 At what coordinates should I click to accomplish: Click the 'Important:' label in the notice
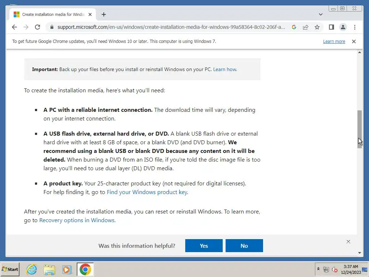pyautogui.click(x=45, y=70)
